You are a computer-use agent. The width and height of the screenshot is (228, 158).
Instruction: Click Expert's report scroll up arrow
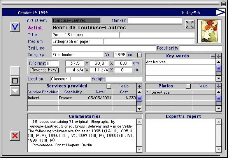coord(219,122)
